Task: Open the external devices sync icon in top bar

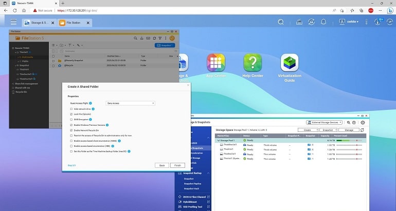Action: tap(311, 22)
